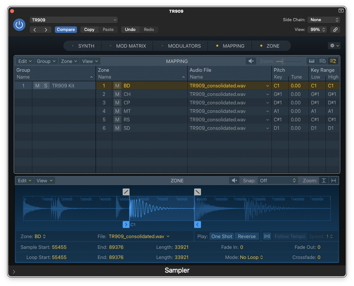This screenshot has width=354, height=286.
Task: Click the horizontal zoom icon in Zone pane
Action: click(x=333, y=181)
